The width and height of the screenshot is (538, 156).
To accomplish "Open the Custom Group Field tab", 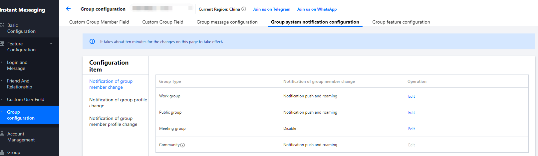I will (x=162, y=22).
